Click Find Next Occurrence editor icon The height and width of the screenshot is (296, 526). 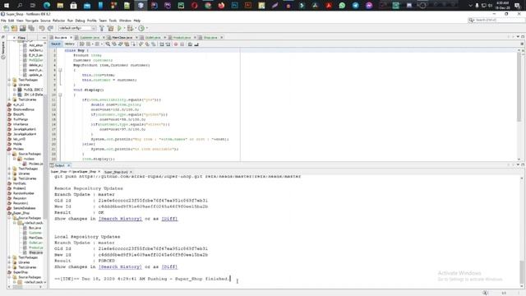[x=121, y=44]
